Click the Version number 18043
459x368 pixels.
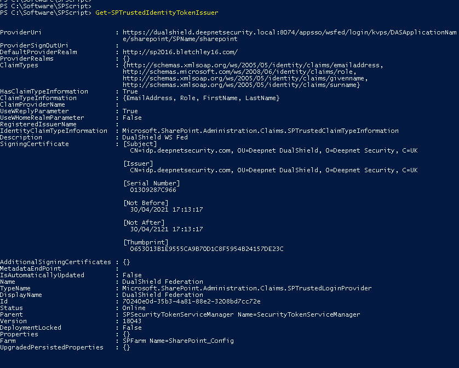coord(132,321)
